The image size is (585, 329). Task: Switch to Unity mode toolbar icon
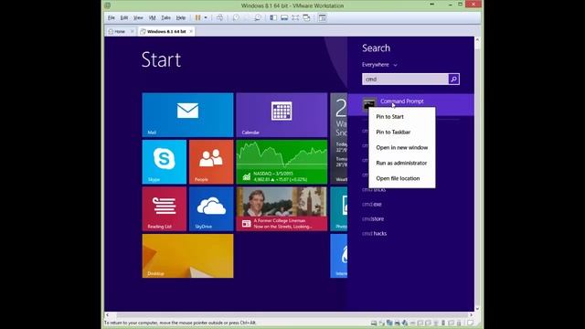click(306, 17)
